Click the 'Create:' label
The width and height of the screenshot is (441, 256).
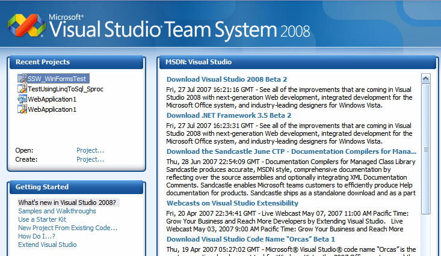point(26,159)
